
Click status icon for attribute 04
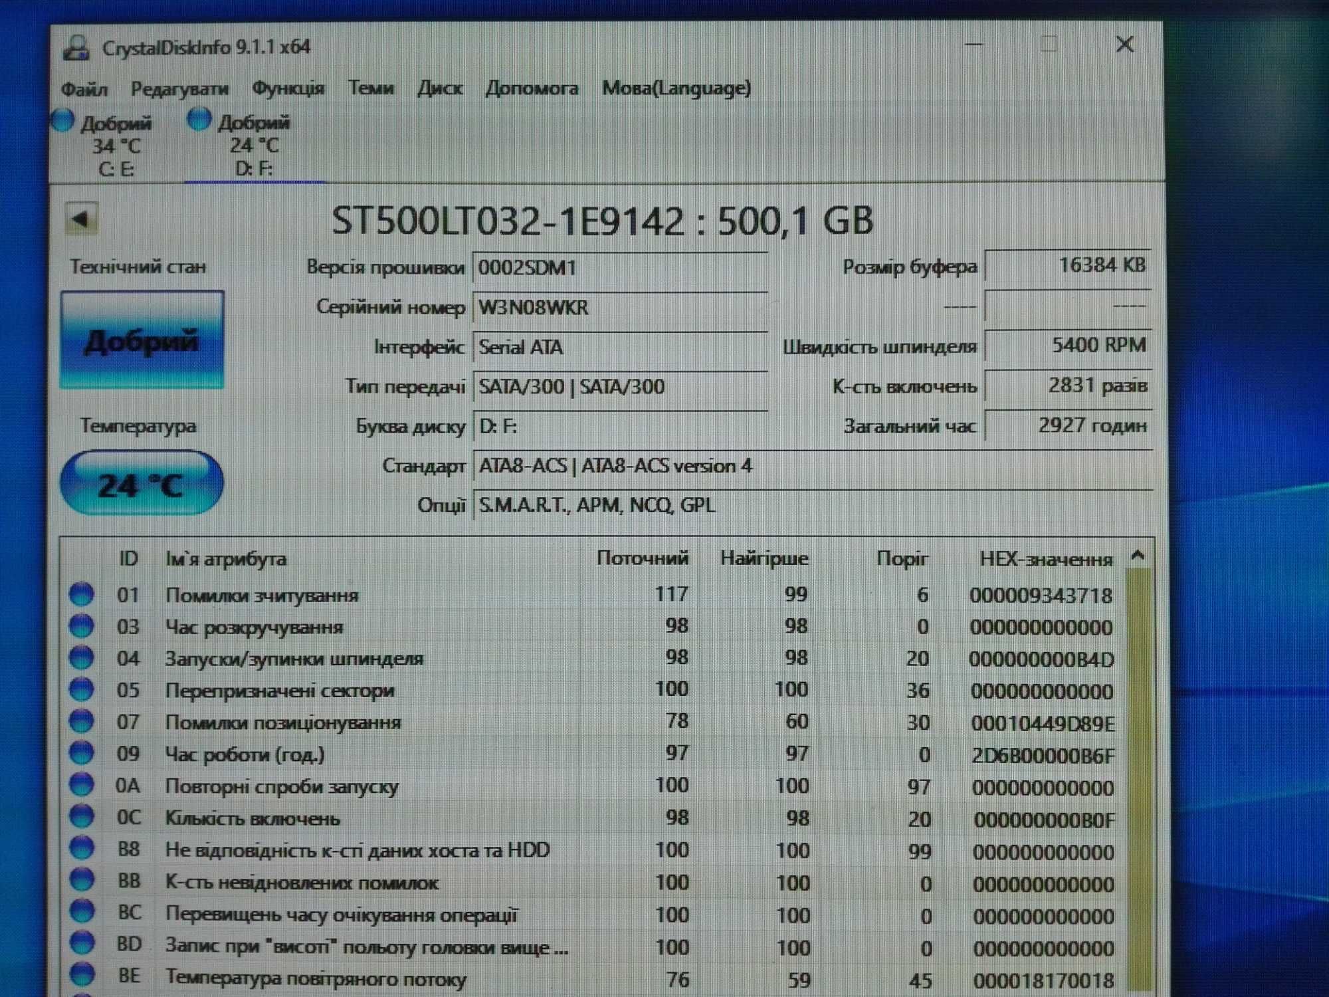pyautogui.click(x=82, y=658)
